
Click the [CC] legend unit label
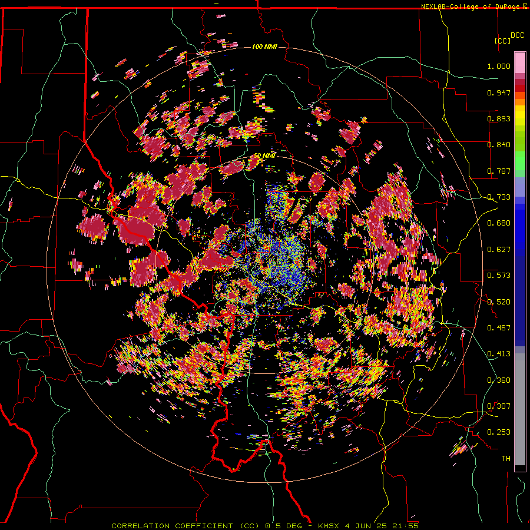tap(503, 41)
